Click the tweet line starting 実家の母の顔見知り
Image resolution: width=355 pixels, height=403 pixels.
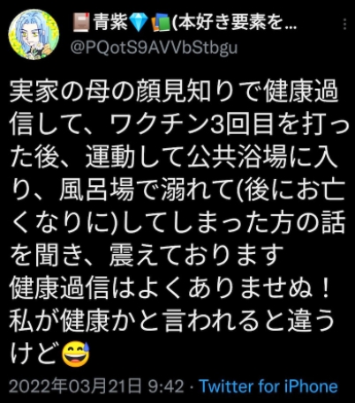[174, 91]
